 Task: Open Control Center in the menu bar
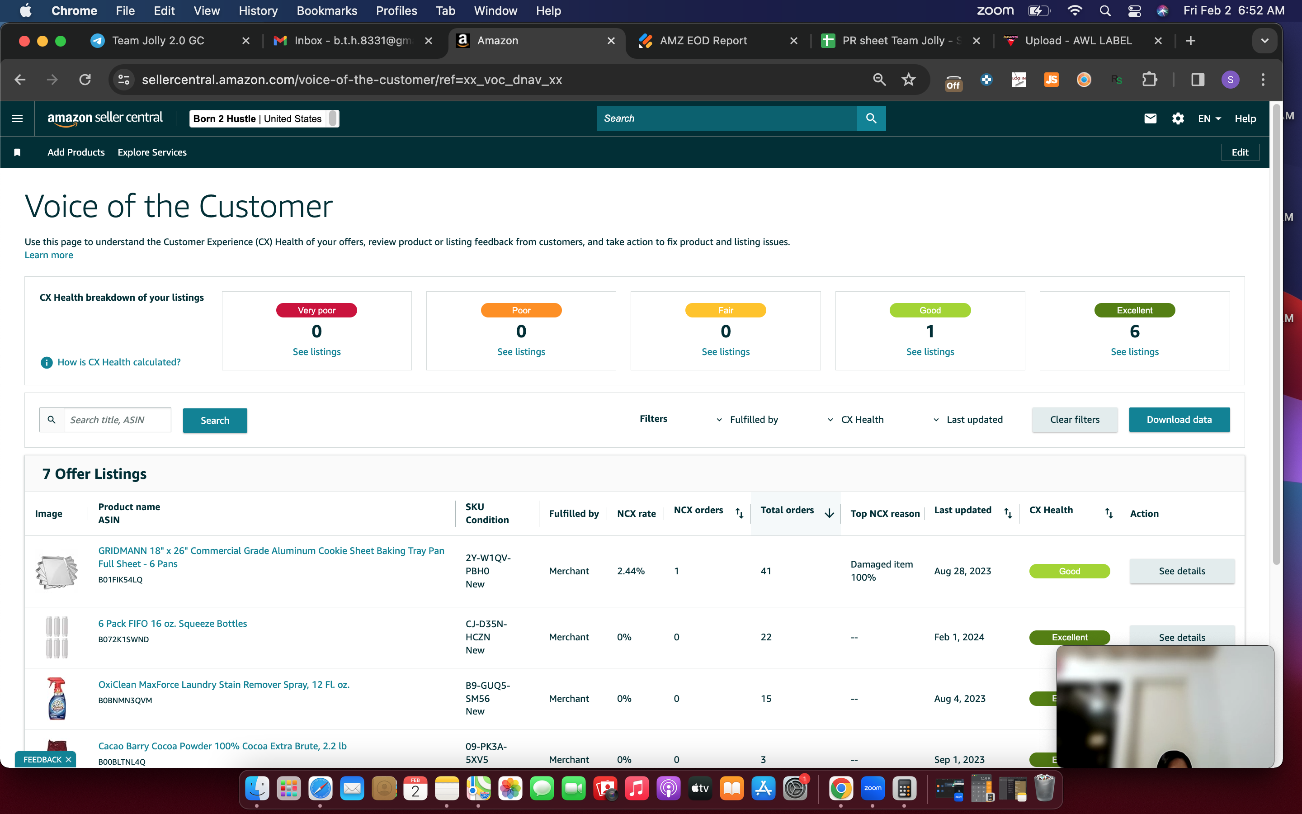pos(1135,11)
